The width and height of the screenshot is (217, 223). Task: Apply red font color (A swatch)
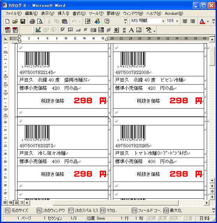pyautogui.click(x=202, y=21)
